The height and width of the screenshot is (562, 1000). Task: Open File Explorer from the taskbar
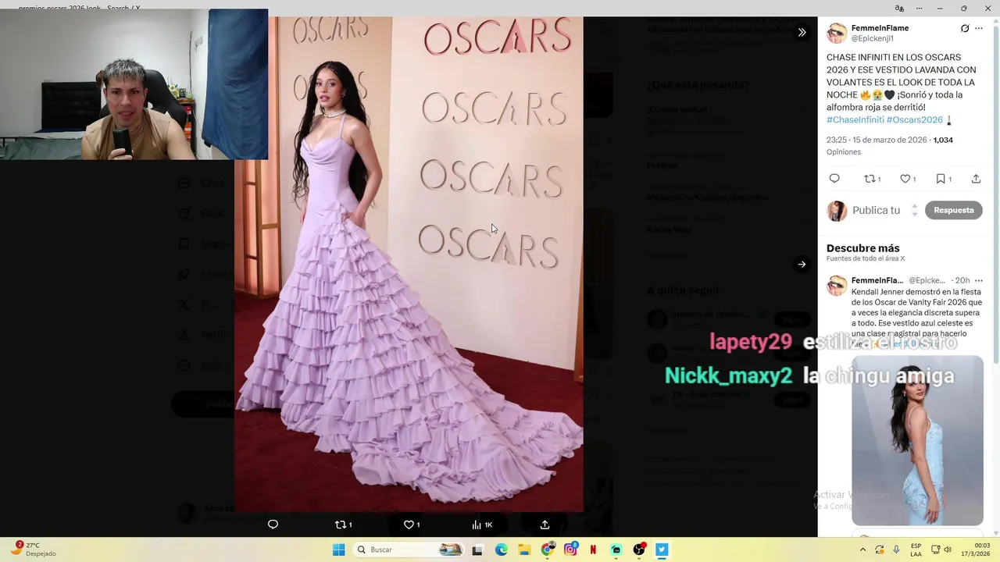click(x=524, y=550)
